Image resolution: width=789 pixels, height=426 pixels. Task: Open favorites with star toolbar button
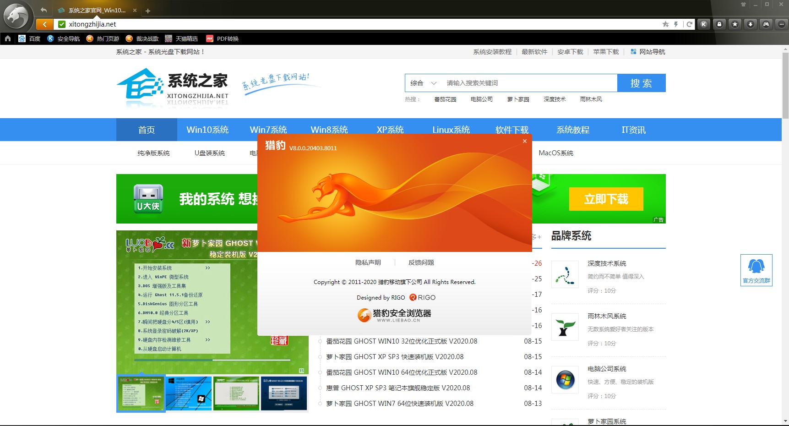[735, 24]
